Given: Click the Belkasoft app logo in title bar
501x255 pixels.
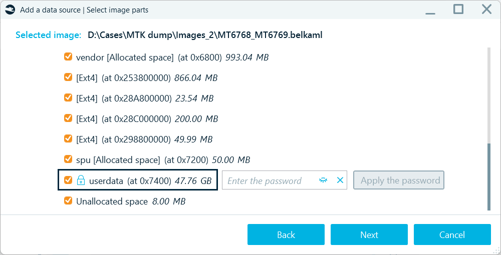Looking at the screenshot, I should coord(10,10).
